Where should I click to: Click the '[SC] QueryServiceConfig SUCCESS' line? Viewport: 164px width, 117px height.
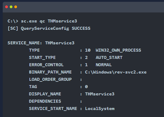49,29
